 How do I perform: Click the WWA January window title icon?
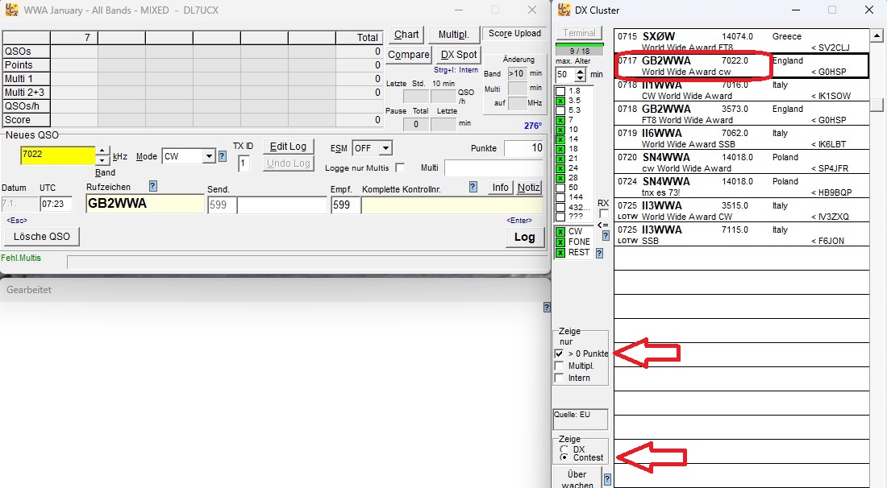point(11,10)
